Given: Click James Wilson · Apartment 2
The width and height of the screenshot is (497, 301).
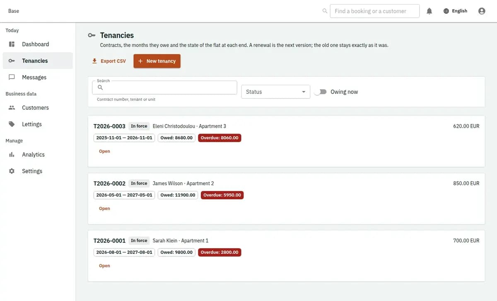Looking at the screenshot, I should tap(183, 184).
